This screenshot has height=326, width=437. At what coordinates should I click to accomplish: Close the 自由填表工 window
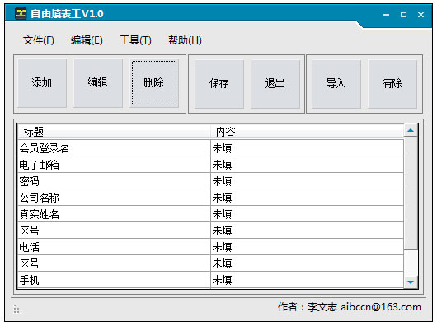[421, 15]
